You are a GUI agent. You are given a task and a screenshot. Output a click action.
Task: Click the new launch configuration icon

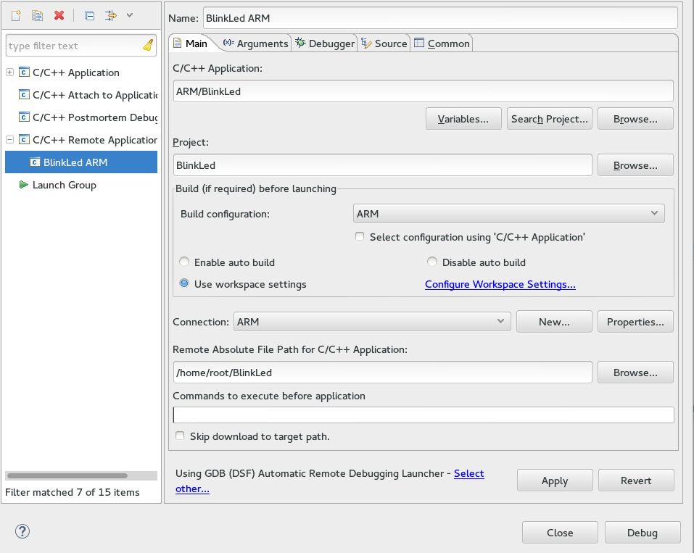(x=16, y=15)
